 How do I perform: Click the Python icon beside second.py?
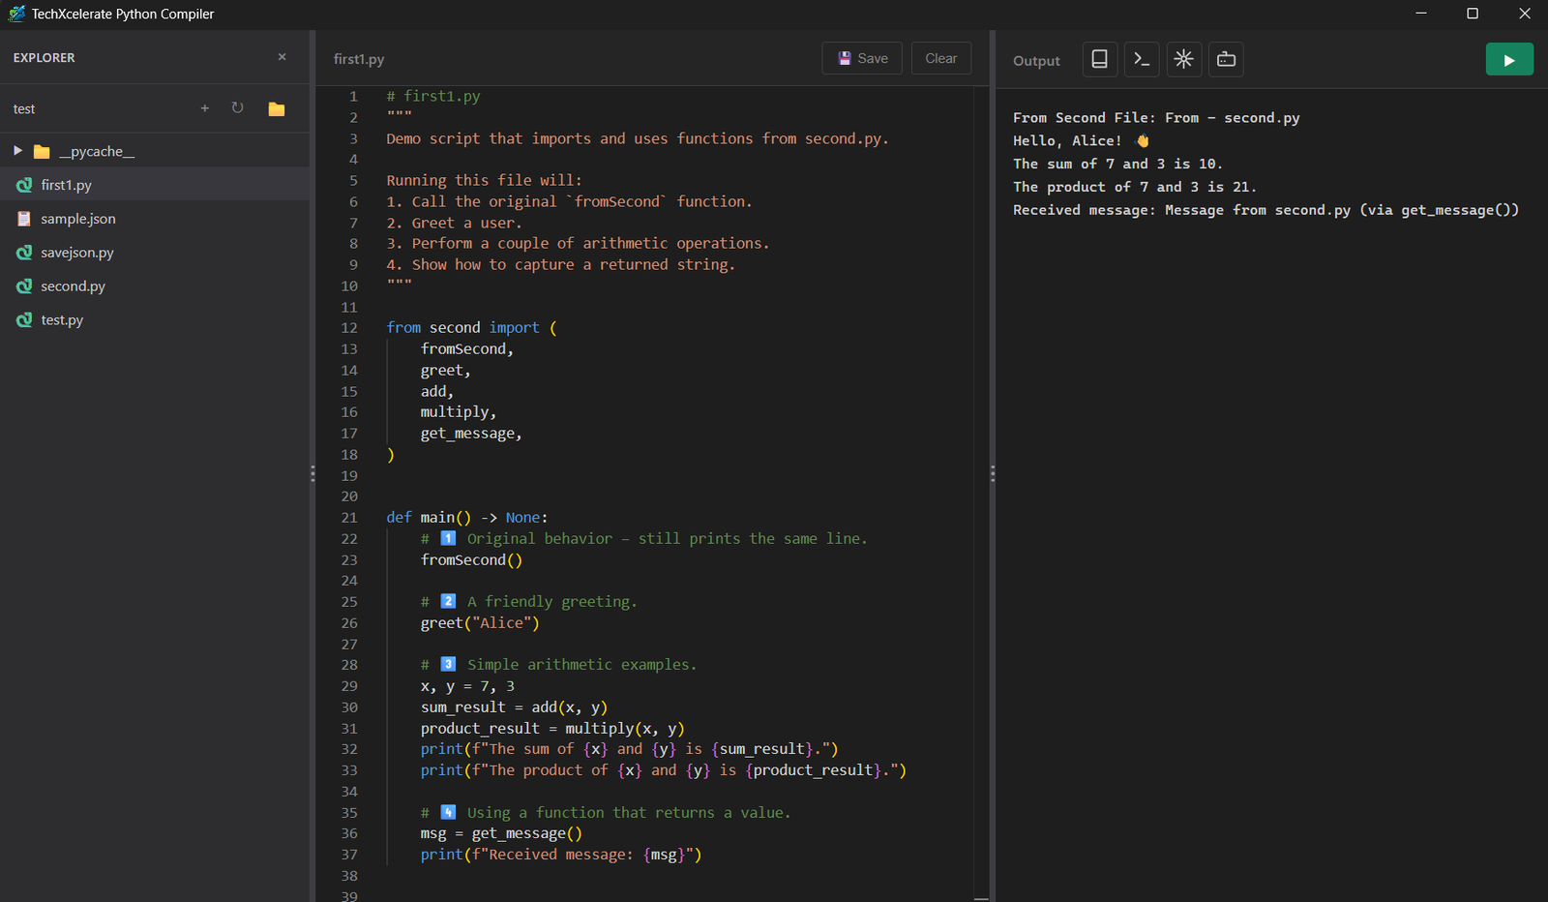coord(23,286)
